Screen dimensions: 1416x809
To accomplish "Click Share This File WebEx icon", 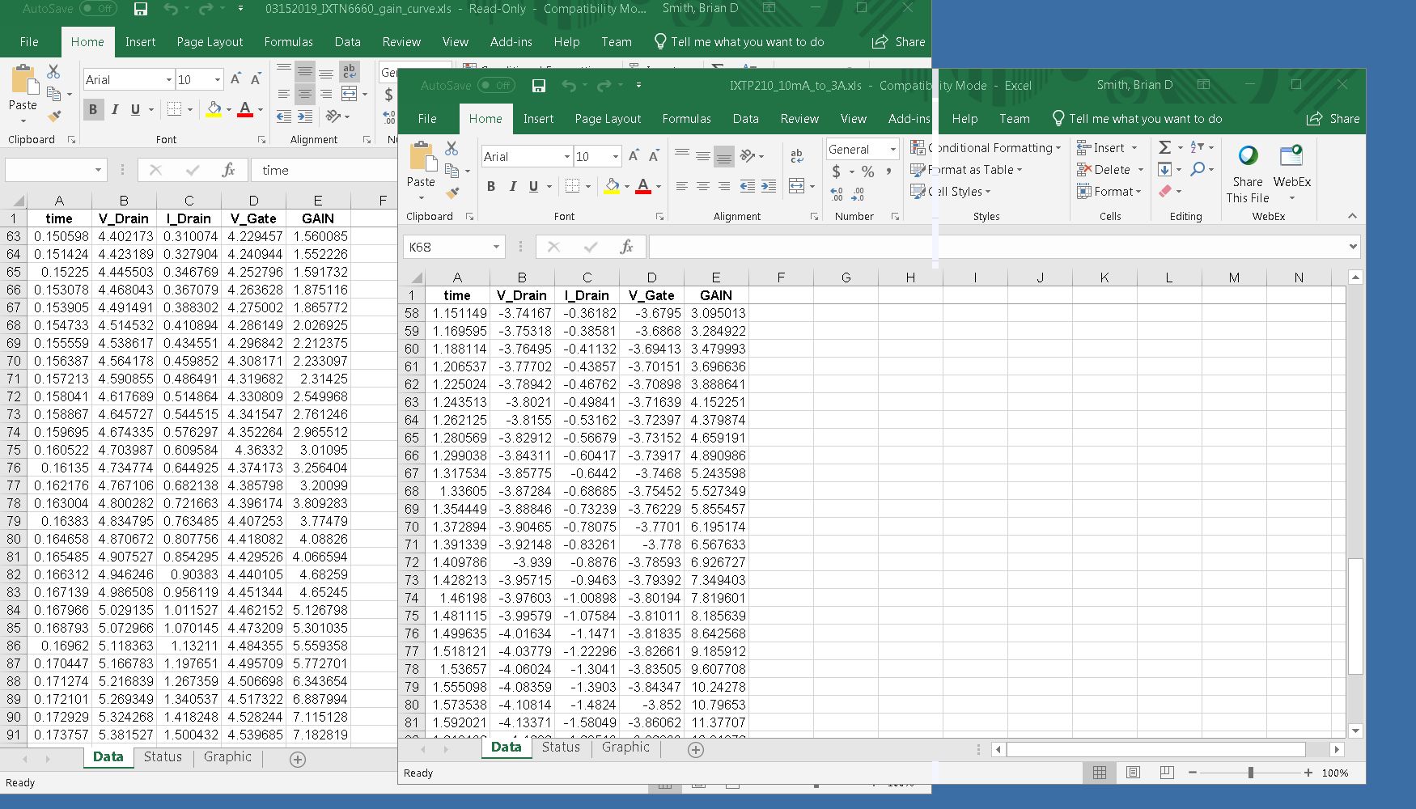I will [1248, 155].
